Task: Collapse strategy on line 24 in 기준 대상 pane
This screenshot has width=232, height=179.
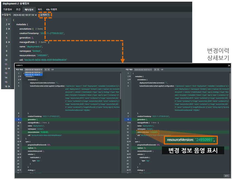Action: [130, 170]
